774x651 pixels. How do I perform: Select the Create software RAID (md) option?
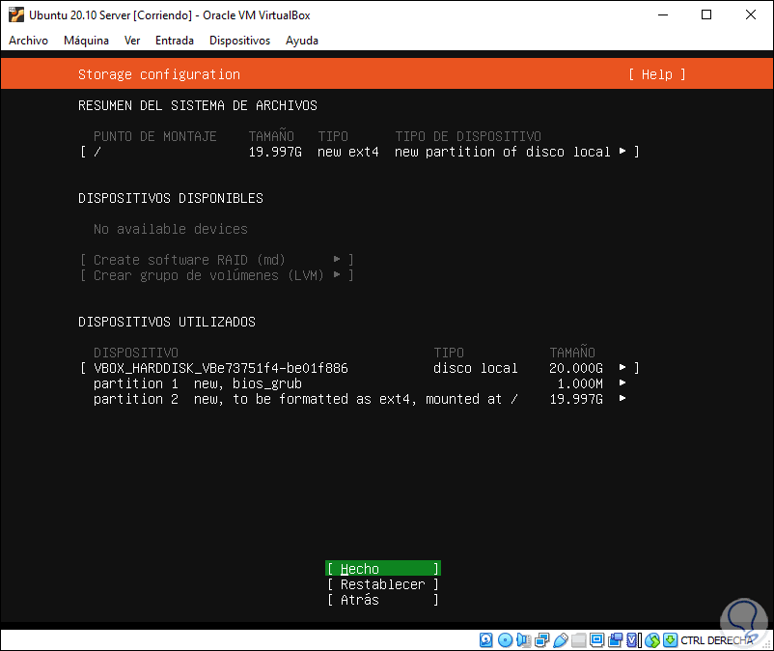217,259
